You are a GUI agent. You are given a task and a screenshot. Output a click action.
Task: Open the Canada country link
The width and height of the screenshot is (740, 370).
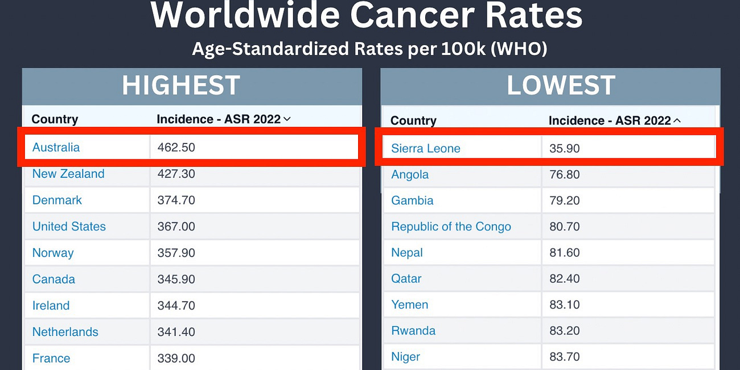coord(54,279)
